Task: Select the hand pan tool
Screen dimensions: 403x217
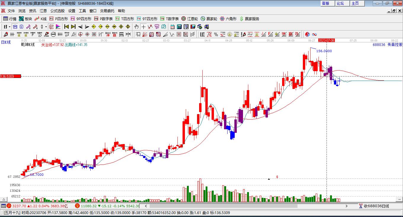Action: [x=137, y=27]
